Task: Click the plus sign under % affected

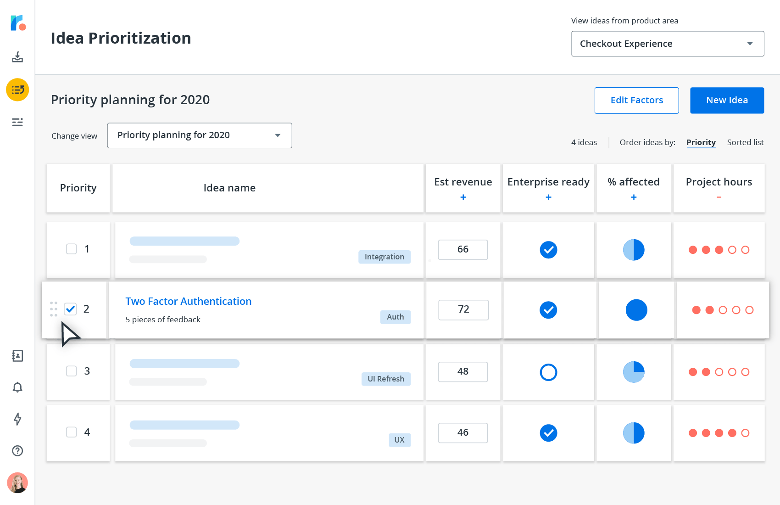Action: point(634,197)
